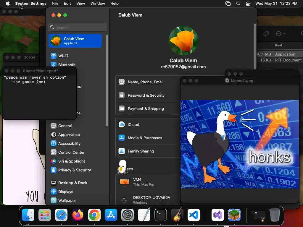Select the Application row in Finder
Image resolution: width=303 pixels, height=227 pixels.
(280, 54)
